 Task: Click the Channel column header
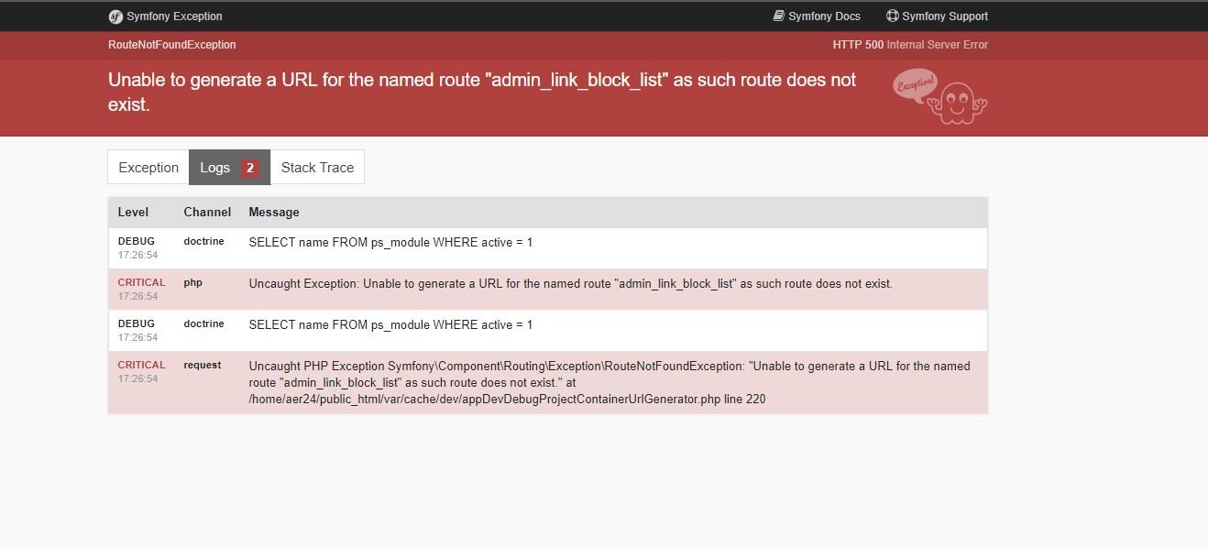207,213
